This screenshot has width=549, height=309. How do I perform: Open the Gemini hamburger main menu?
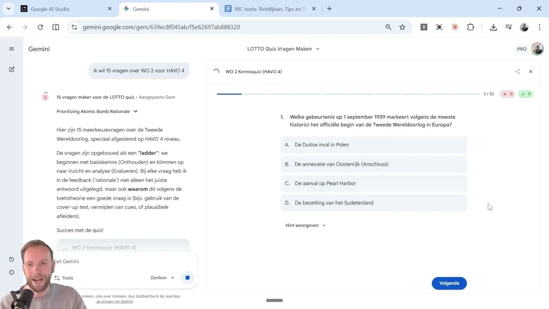tap(12, 49)
